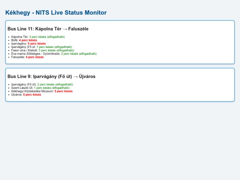Click the Szent László Út row

tap(40, 88)
